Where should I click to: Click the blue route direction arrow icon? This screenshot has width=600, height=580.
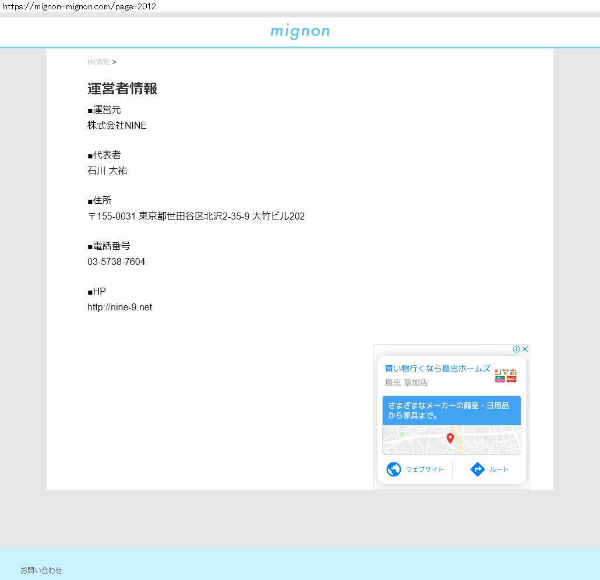click(478, 469)
